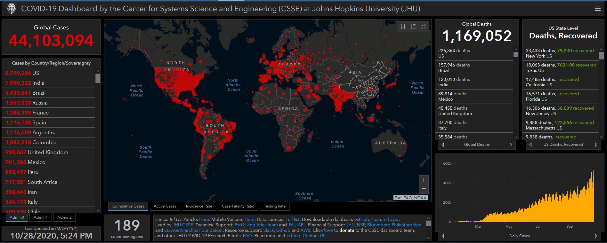Switch to the Case-Fatality Ratio tab

[x=238, y=206]
